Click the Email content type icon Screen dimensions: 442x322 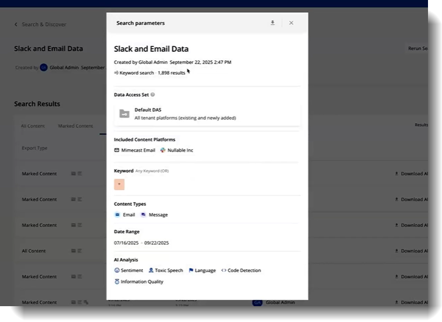pos(117,215)
